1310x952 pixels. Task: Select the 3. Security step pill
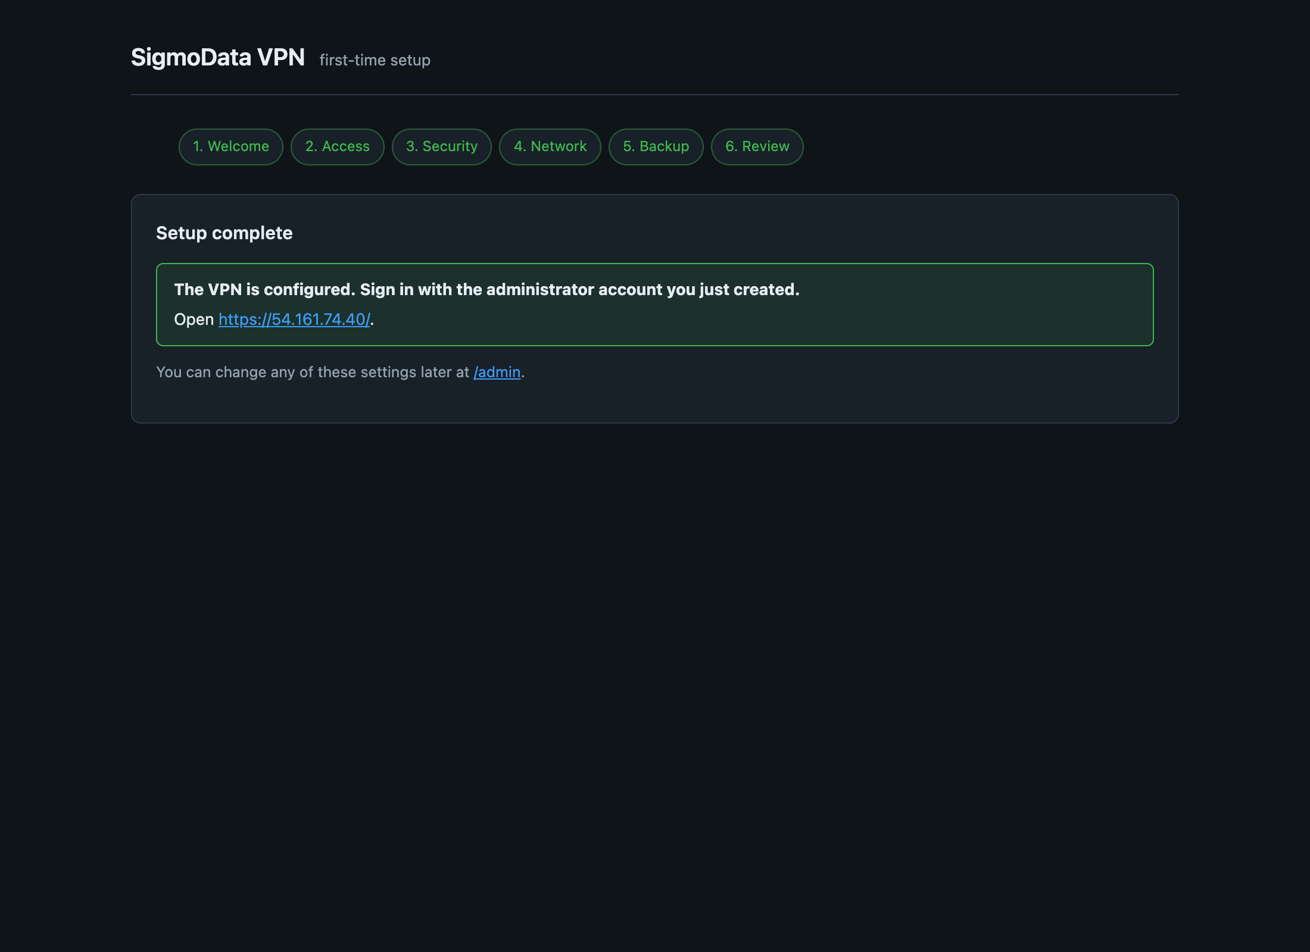(442, 147)
